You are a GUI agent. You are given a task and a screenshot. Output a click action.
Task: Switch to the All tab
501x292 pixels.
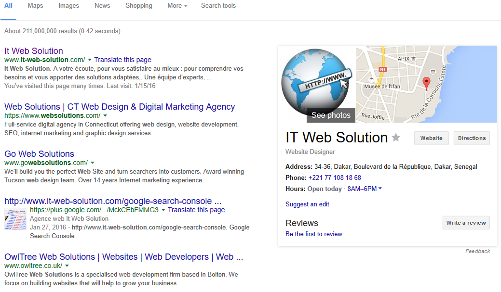tap(8, 6)
